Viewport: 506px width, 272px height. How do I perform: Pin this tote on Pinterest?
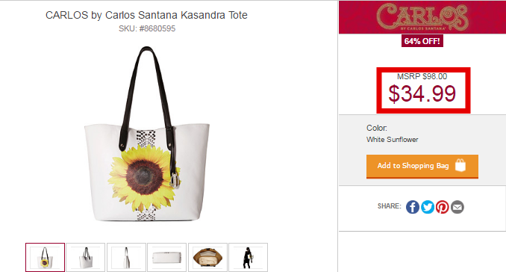[443, 207]
